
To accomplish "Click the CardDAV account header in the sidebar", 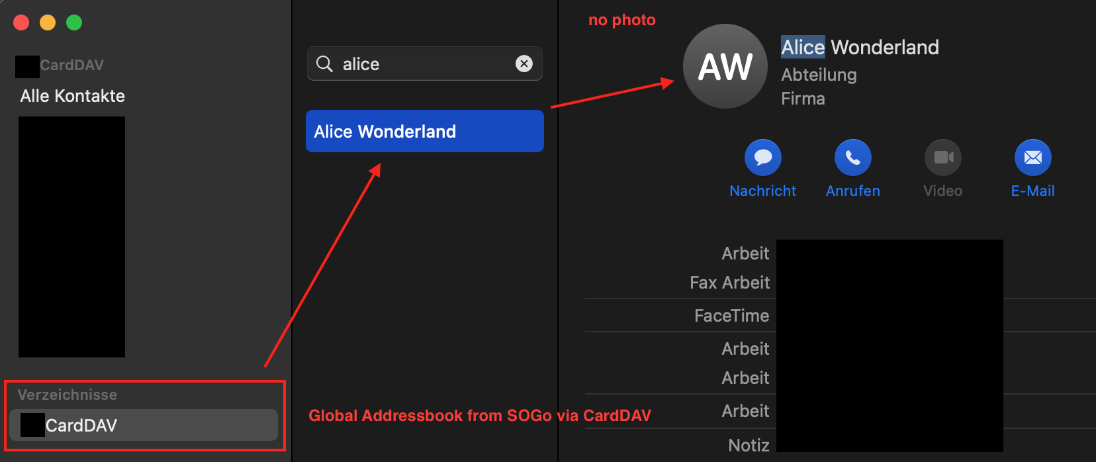I will tap(71, 65).
